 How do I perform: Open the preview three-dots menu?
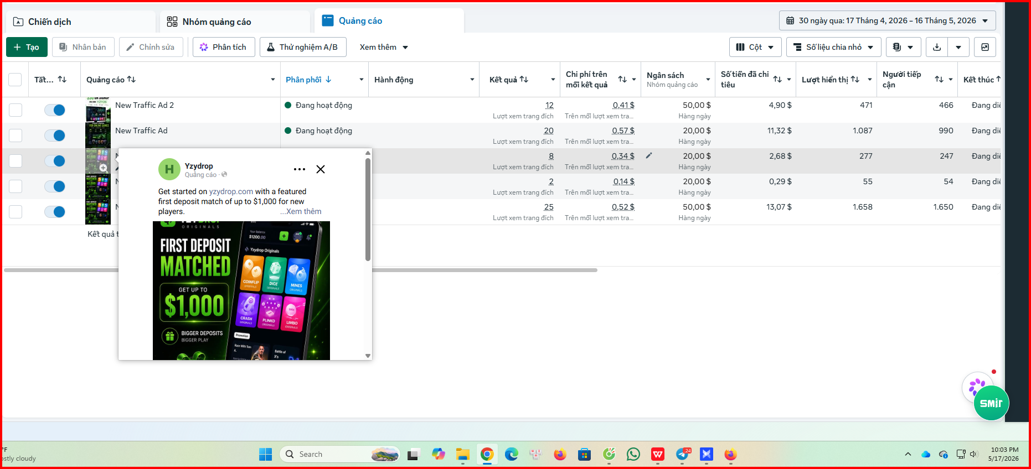point(300,169)
